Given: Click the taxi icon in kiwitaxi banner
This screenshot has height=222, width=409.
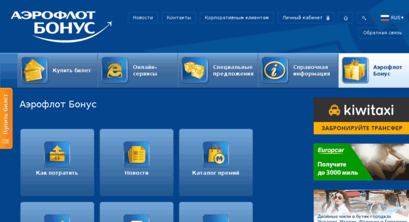Looking at the screenshot, I should [x=334, y=110].
